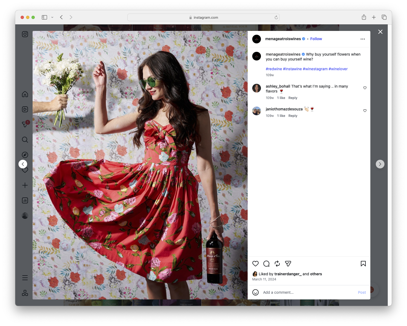The image size is (407, 326).
Task: Follow menageatroiswines
Action: point(316,39)
